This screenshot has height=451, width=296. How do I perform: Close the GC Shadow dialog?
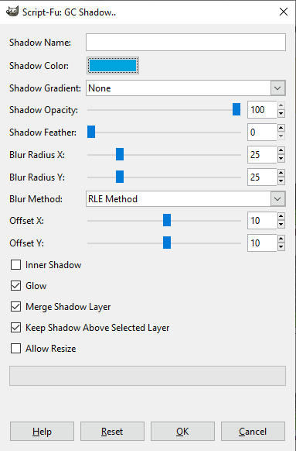[x=284, y=12]
